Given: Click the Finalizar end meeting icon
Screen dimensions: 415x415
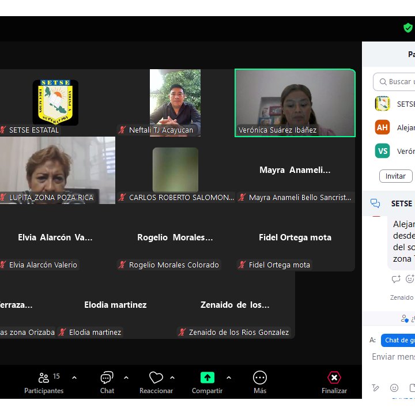Looking at the screenshot, I should click(334, 378).
